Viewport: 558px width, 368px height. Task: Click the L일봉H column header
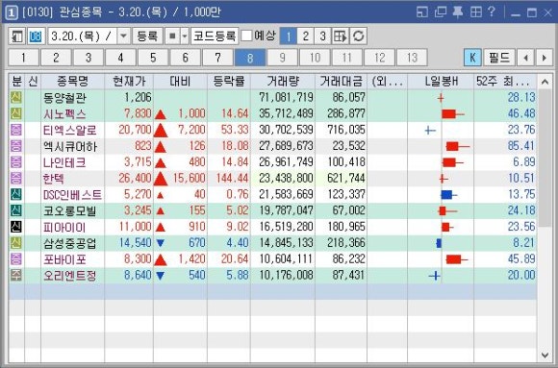pyautogui.click(x=441, y=82)
